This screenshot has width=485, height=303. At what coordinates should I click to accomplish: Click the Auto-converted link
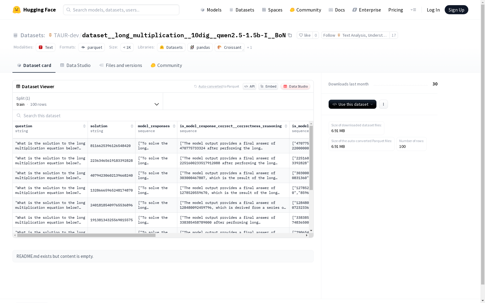pyautogui.click(x=210, y=86)
